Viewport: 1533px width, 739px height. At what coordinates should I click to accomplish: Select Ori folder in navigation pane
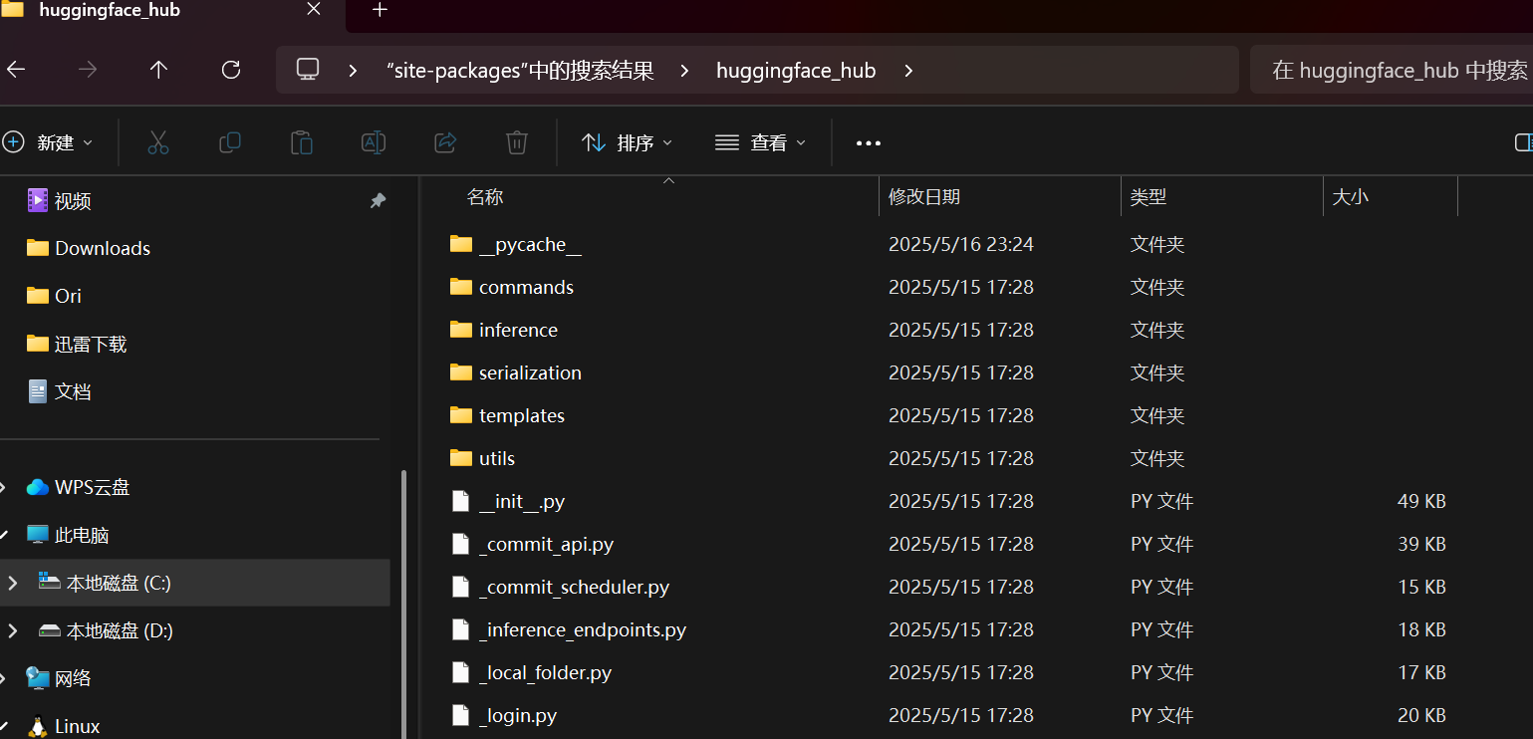[68, 296]
